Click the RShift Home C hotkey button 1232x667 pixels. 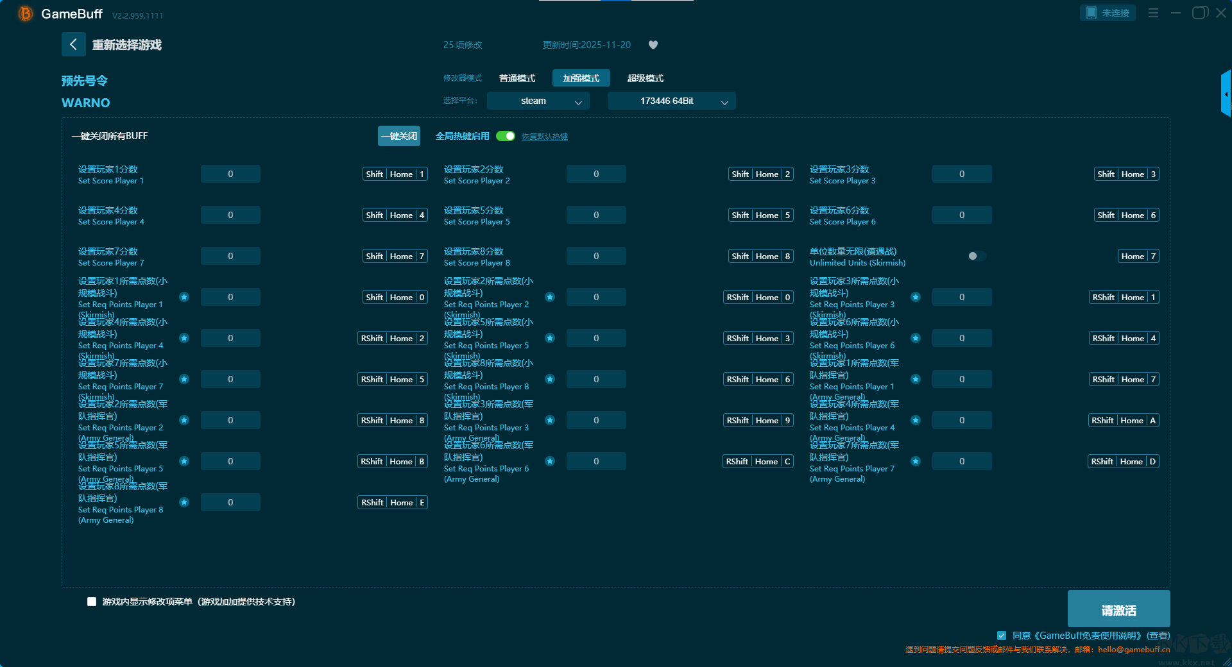[x=758, y=461]
